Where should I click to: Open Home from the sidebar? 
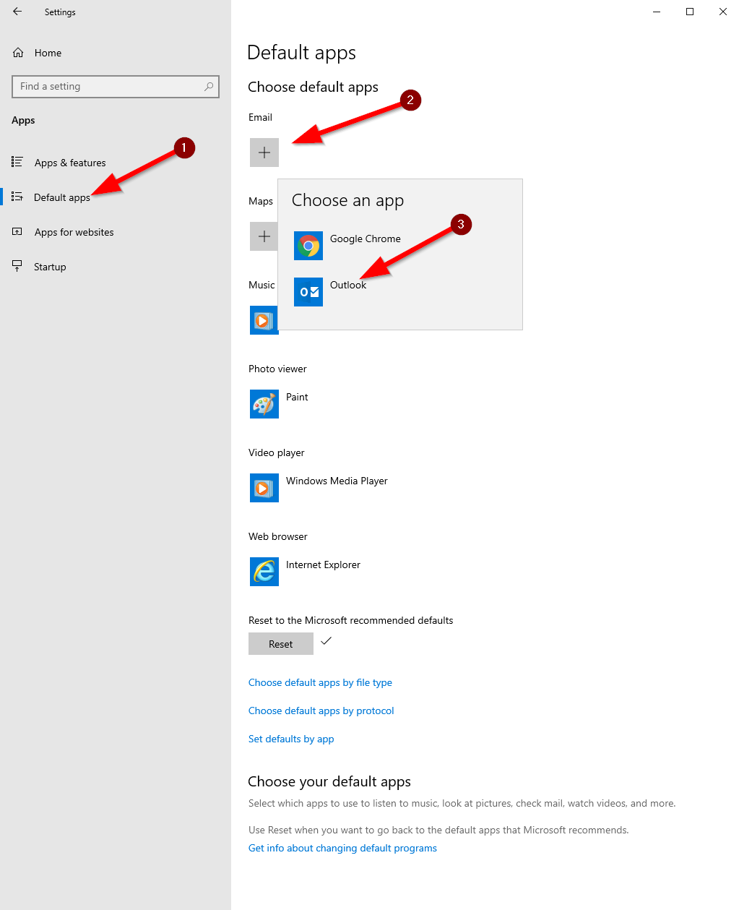[x=48, y=53]
